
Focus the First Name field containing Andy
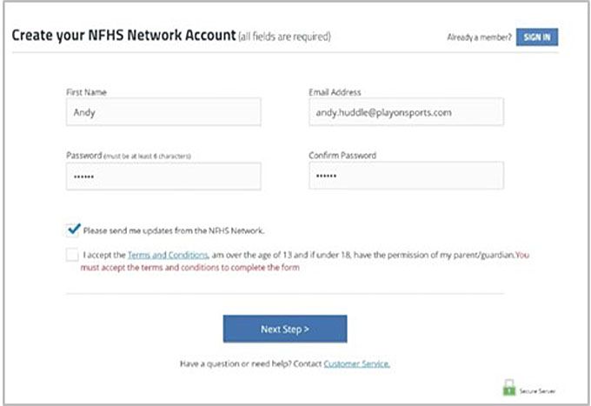(x=163, y=111)
